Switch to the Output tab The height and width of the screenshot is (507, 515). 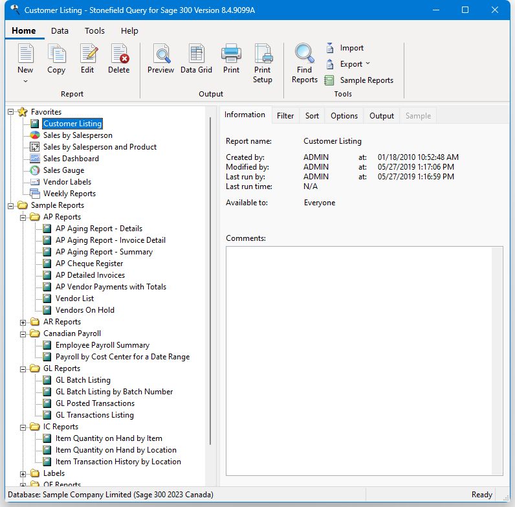(382, 116)
